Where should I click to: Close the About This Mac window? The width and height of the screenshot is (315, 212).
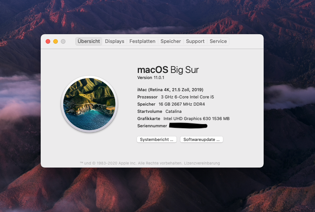click(x=48, y=41)
